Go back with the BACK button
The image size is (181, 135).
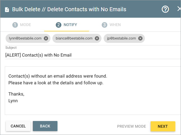click(x=45, y=126)
